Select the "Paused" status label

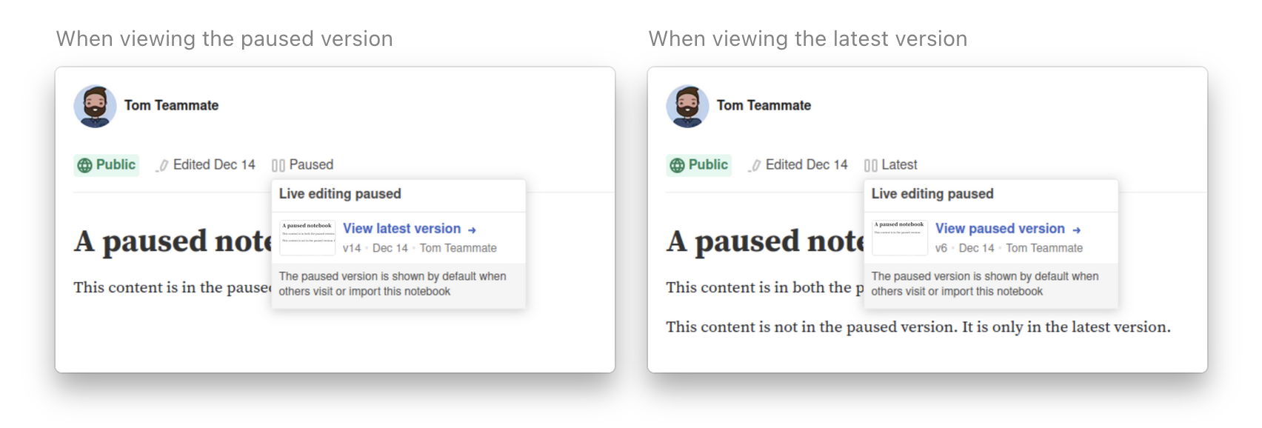[312, 164]
